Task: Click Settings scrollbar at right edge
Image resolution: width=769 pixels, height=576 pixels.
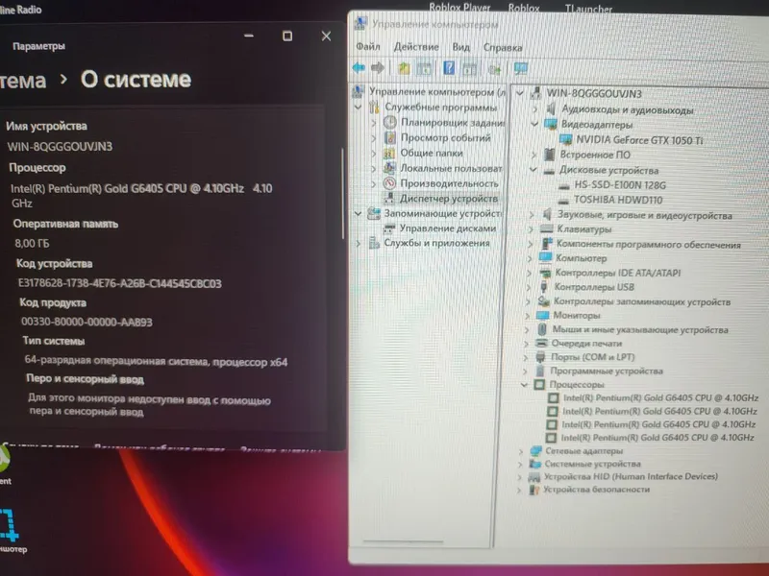Action: (x=342, y=193)
